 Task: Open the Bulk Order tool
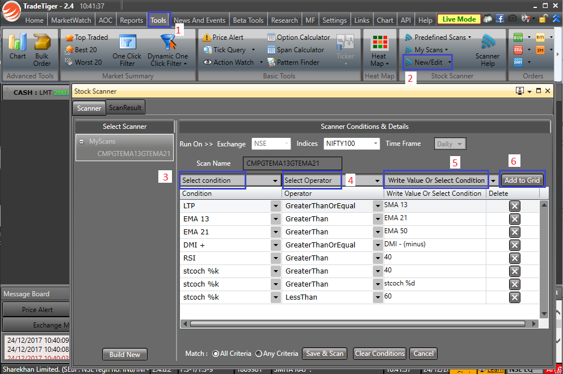(x=41, y=51)
